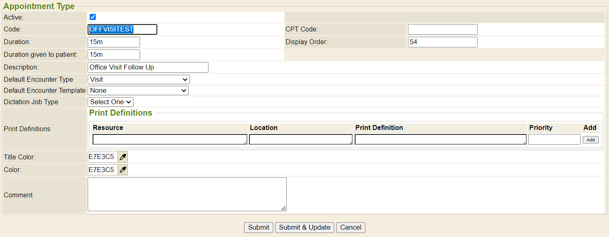Cancel the appointment type form
Viewport: 609px width, 237px height.
(x=351, y=228)
